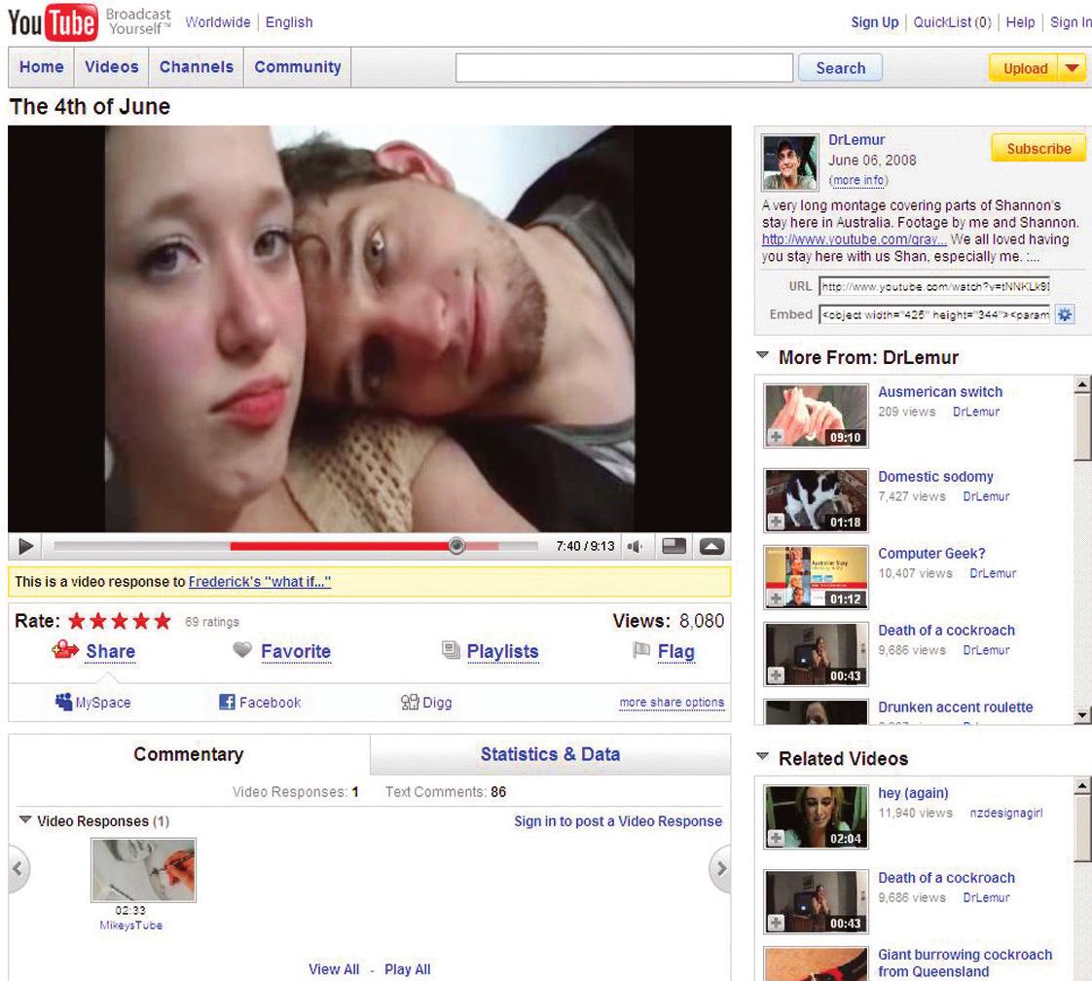Toggle the video player size mode

coord(674,547)
